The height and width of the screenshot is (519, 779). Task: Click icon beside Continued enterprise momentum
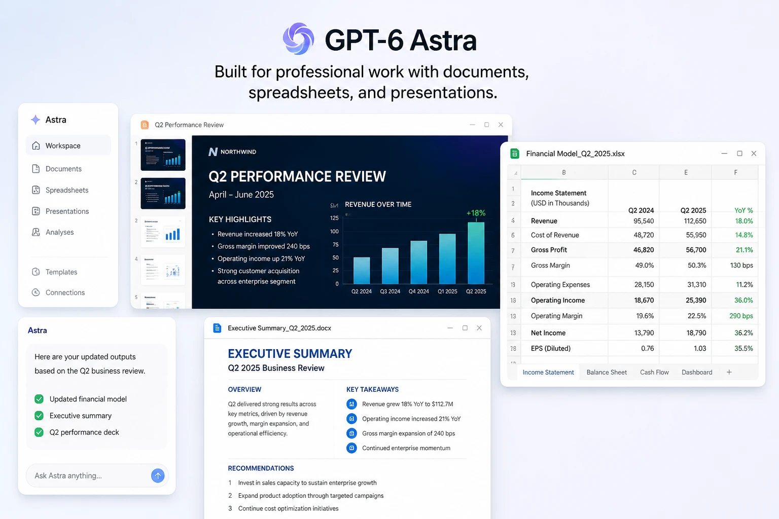point(351,448)
